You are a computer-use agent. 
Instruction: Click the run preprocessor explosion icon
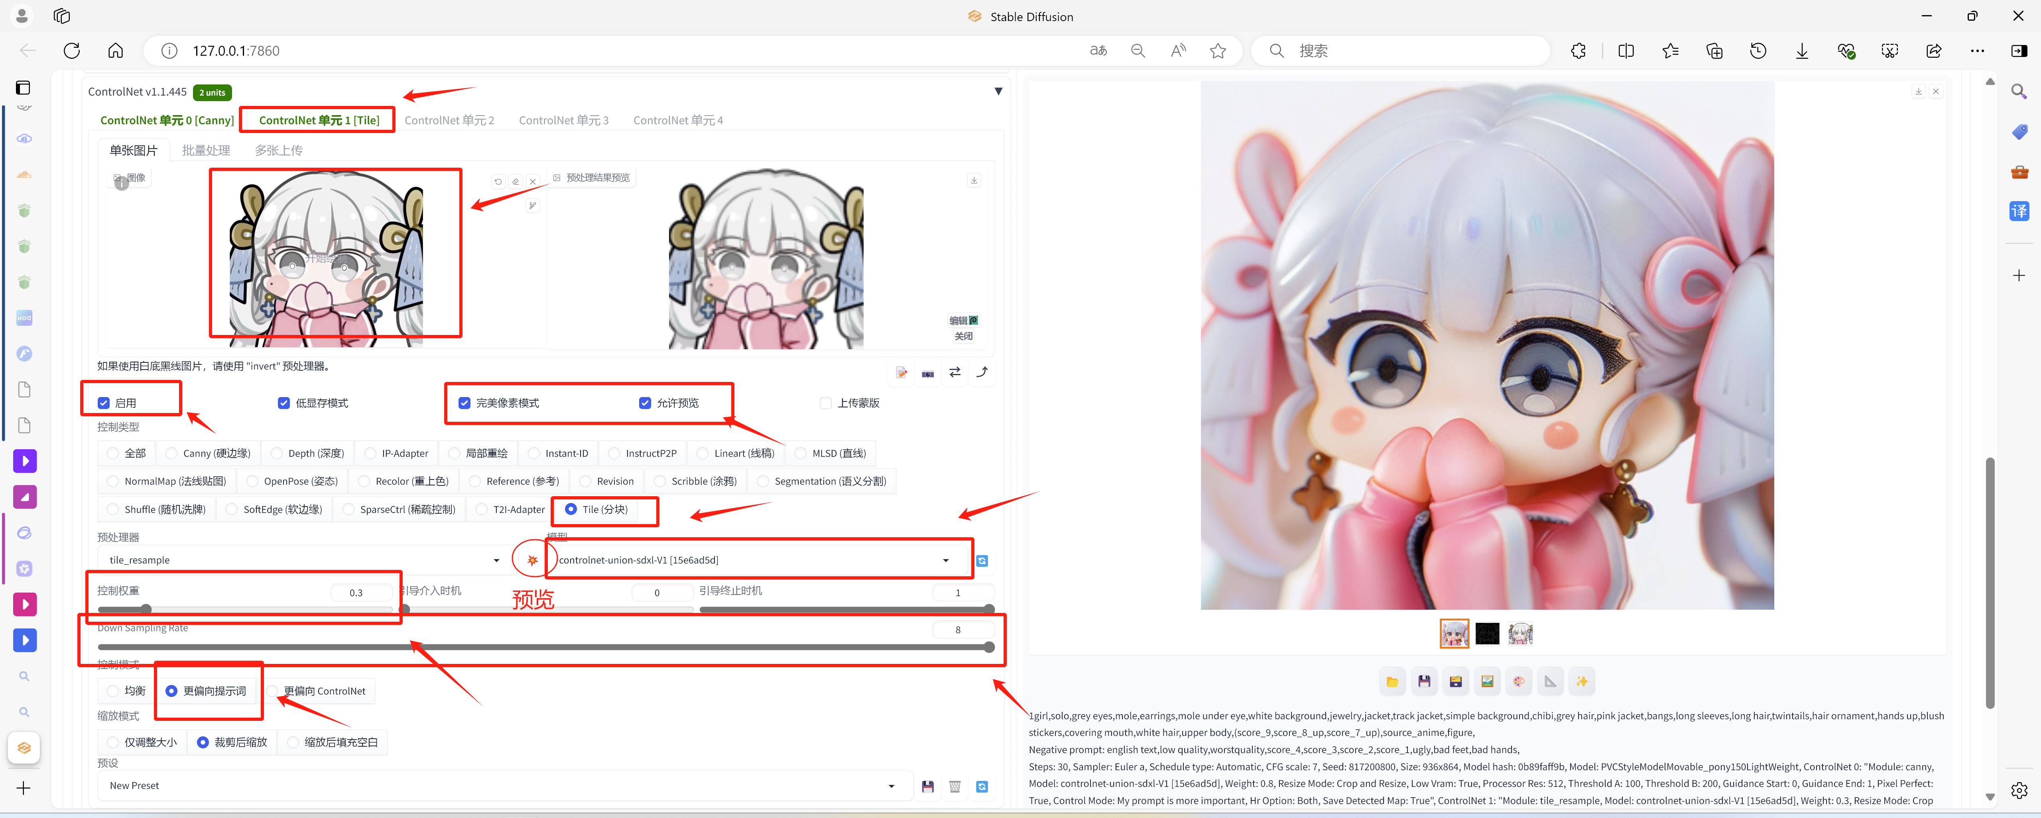532,560
